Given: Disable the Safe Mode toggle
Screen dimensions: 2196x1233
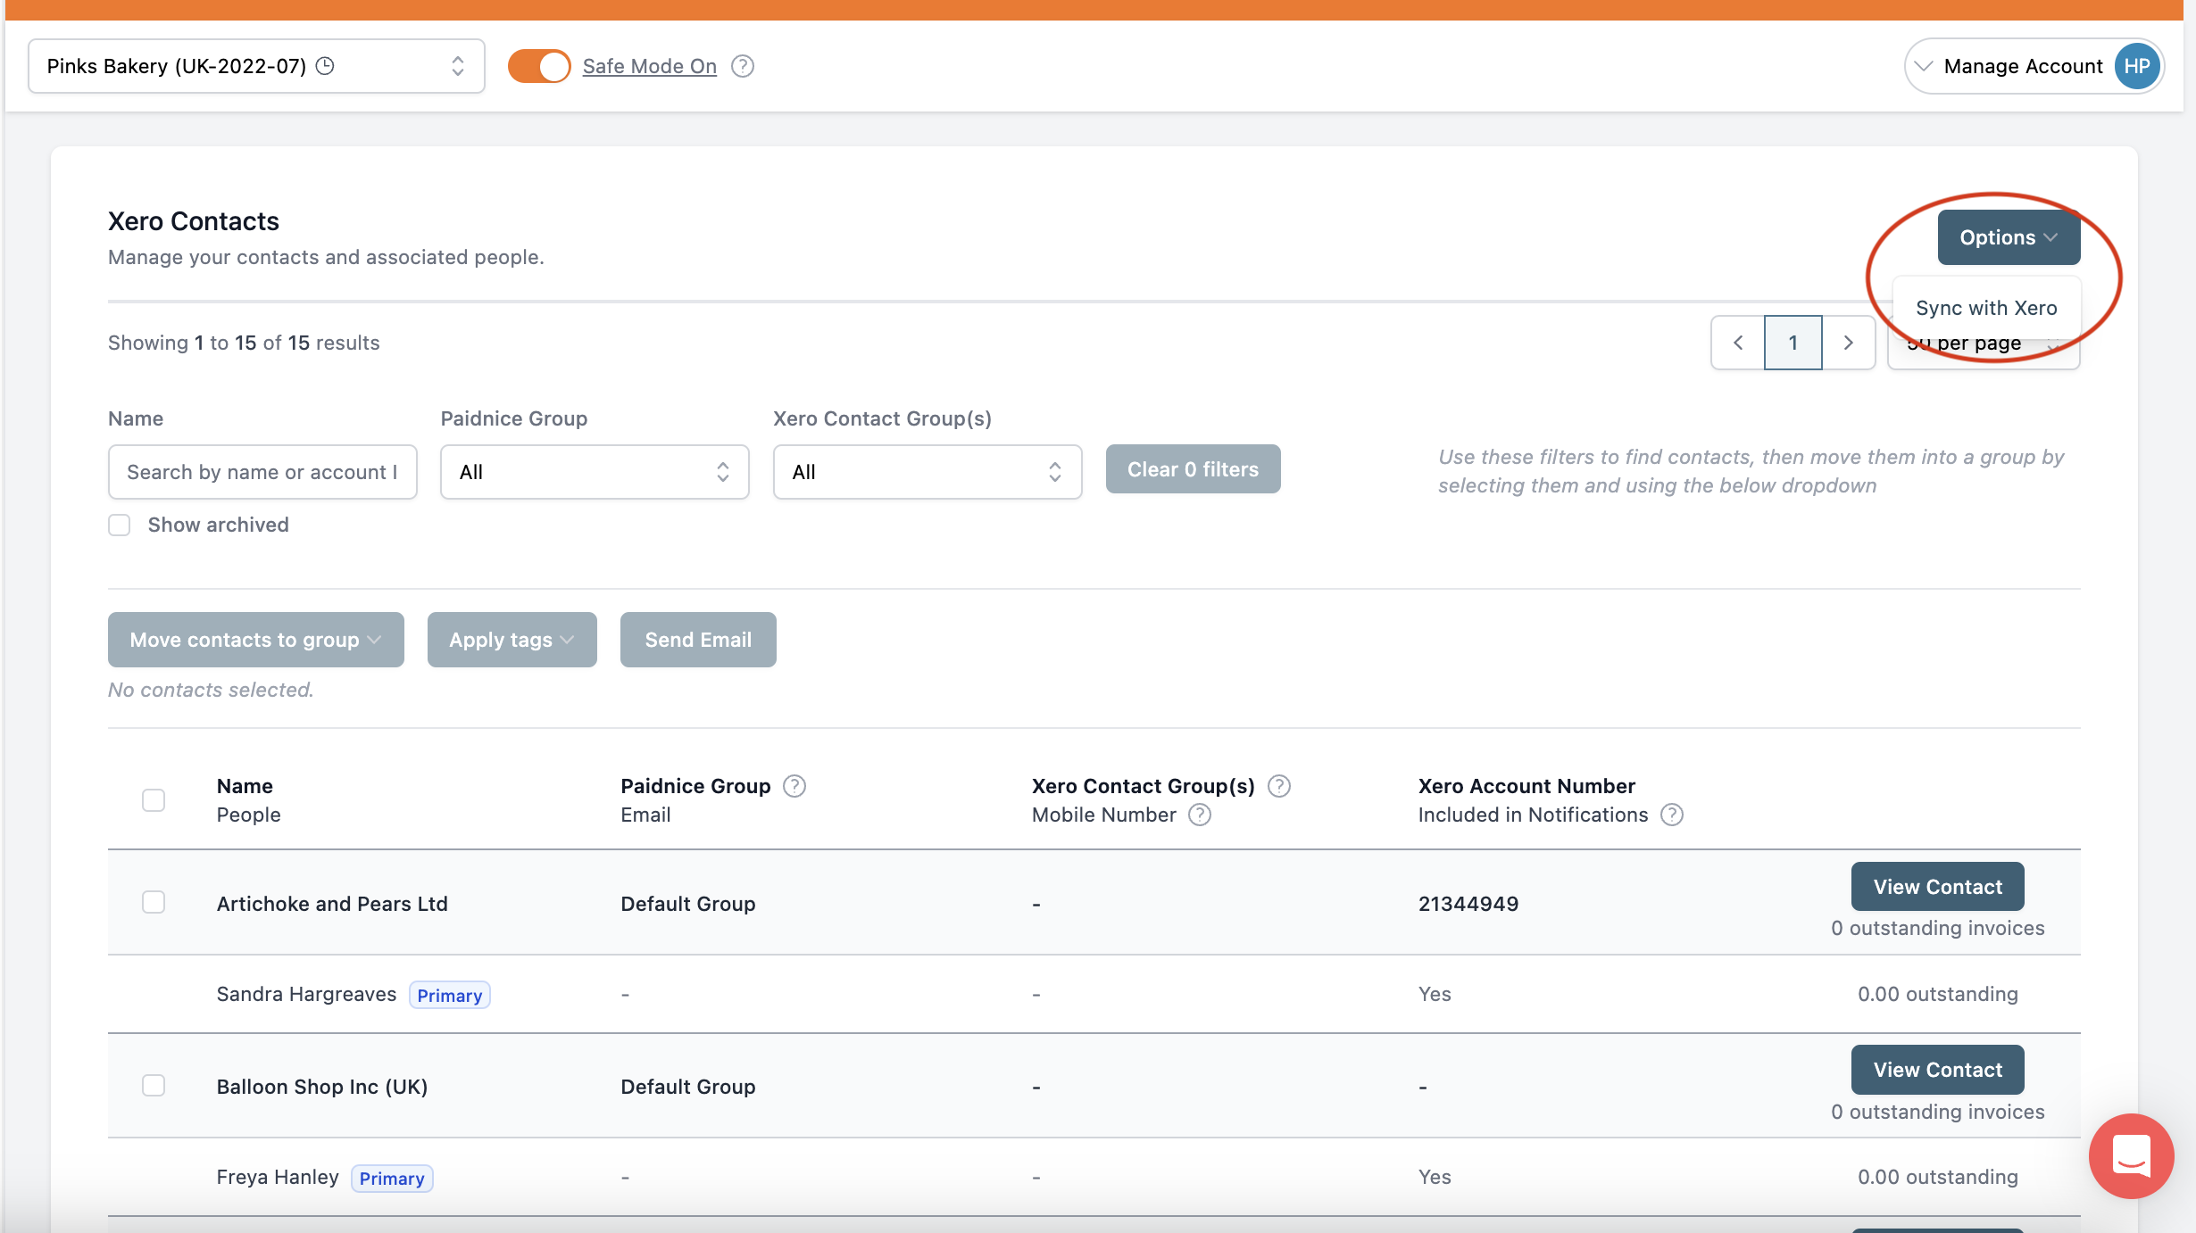Looking at the screenshot, I should pyautogui.click(x=538, y=65).
